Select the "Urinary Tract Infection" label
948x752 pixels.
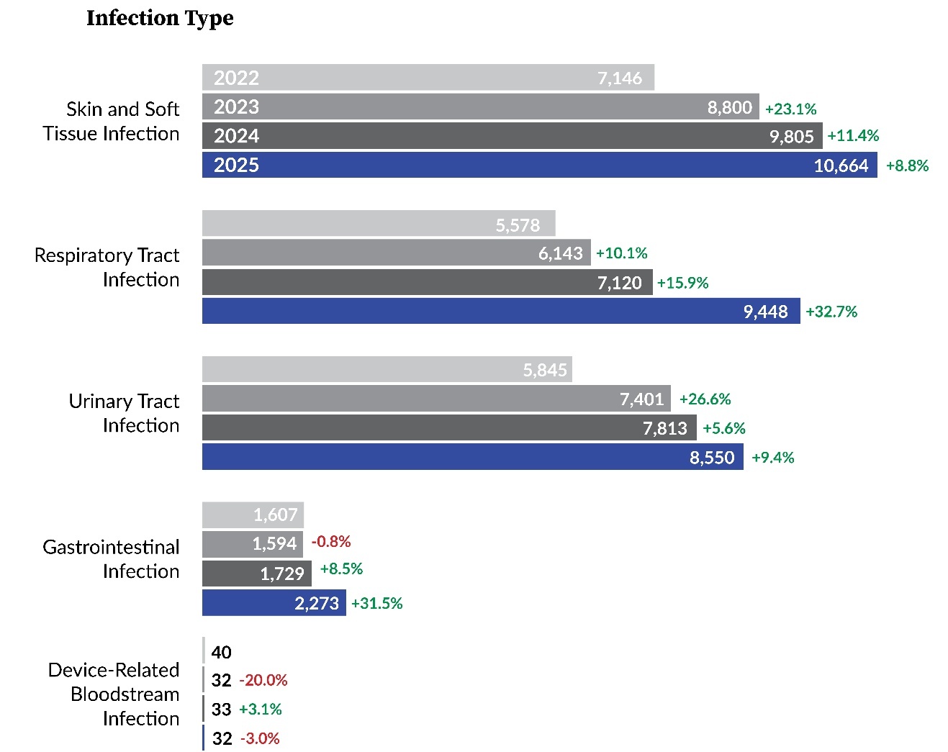(x=124, y=413)
